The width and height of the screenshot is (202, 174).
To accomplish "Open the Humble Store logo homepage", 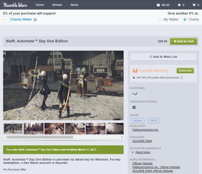I will pyautogui.click(x=15, y=5).
